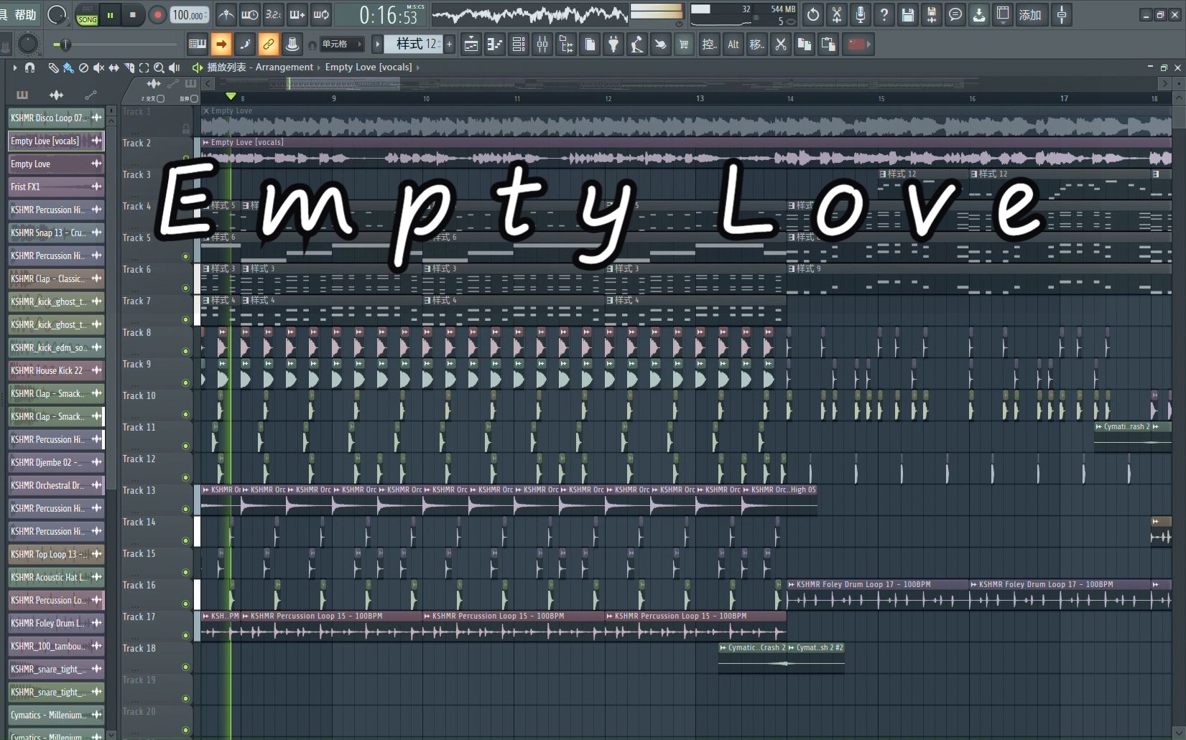The width and height of the screenshot is (1186, 740).
Task: Open the 帮助 (Help) menu
Action: [25, 14]
